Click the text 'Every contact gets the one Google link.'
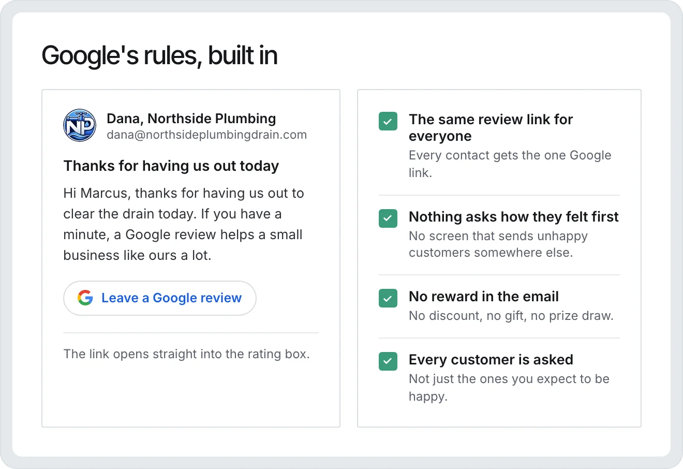This screenshot has height=469, width=683. 510,164
